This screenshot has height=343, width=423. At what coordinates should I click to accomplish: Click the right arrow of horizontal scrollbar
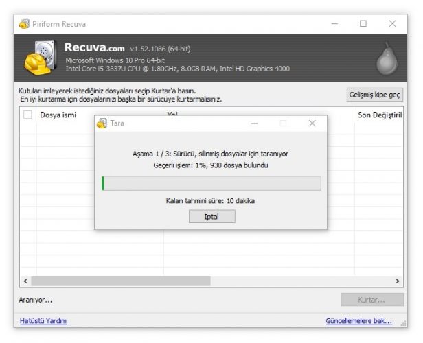pos(398,281)
